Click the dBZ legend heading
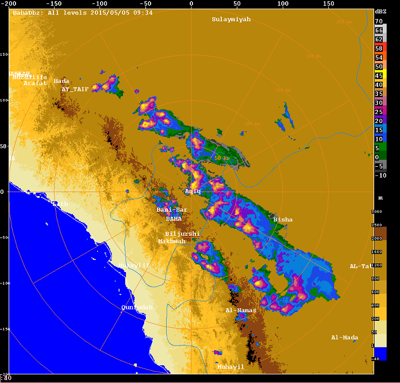 [x=380, y=12]
